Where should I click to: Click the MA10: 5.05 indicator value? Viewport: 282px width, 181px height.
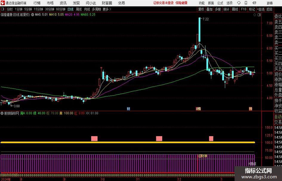[x=56, y=15]
